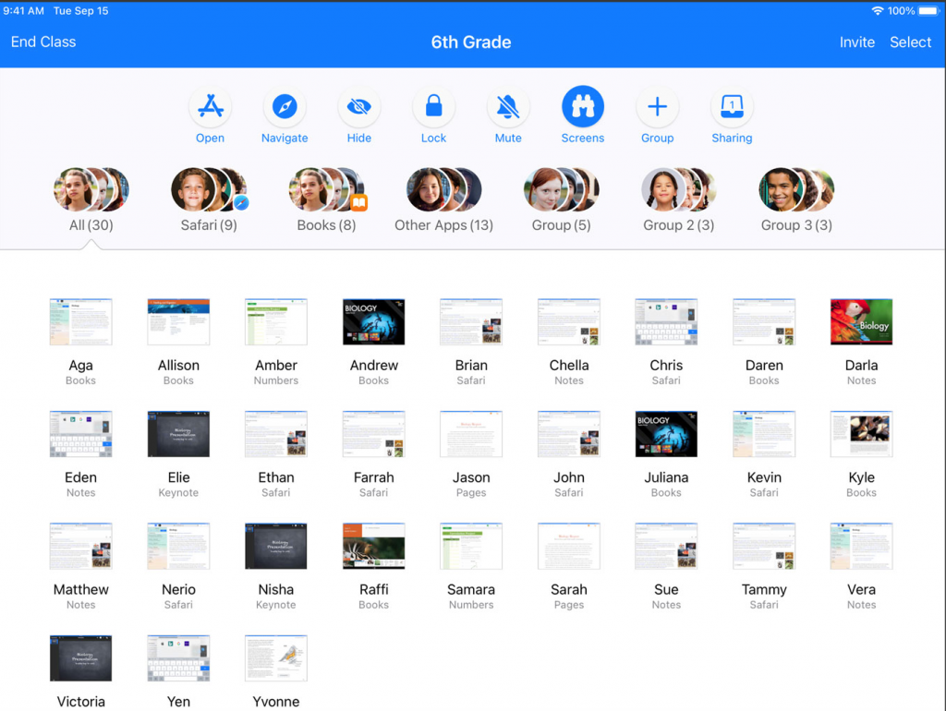
Task: View Yvonne's screen thumbnail
Action: click(x=275, y=658)
